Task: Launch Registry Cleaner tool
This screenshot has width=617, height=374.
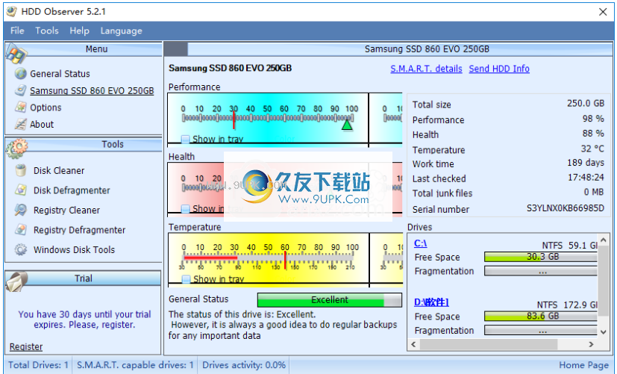Action: tap(66, 210)
